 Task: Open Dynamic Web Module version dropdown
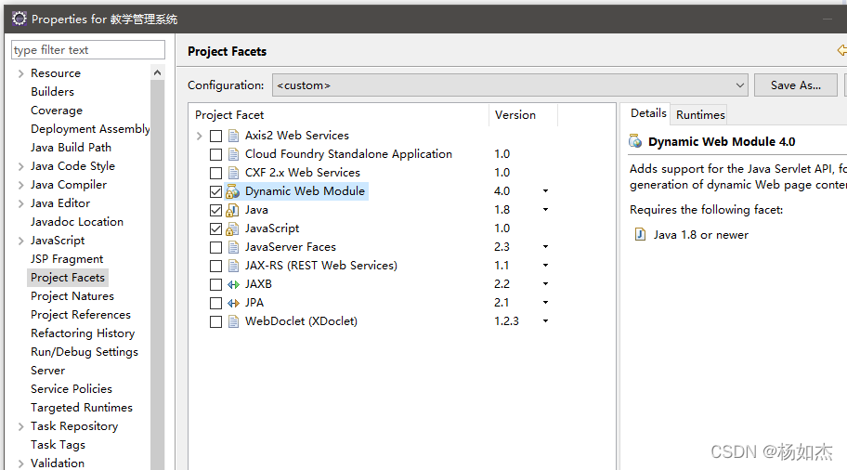[545, 191]
